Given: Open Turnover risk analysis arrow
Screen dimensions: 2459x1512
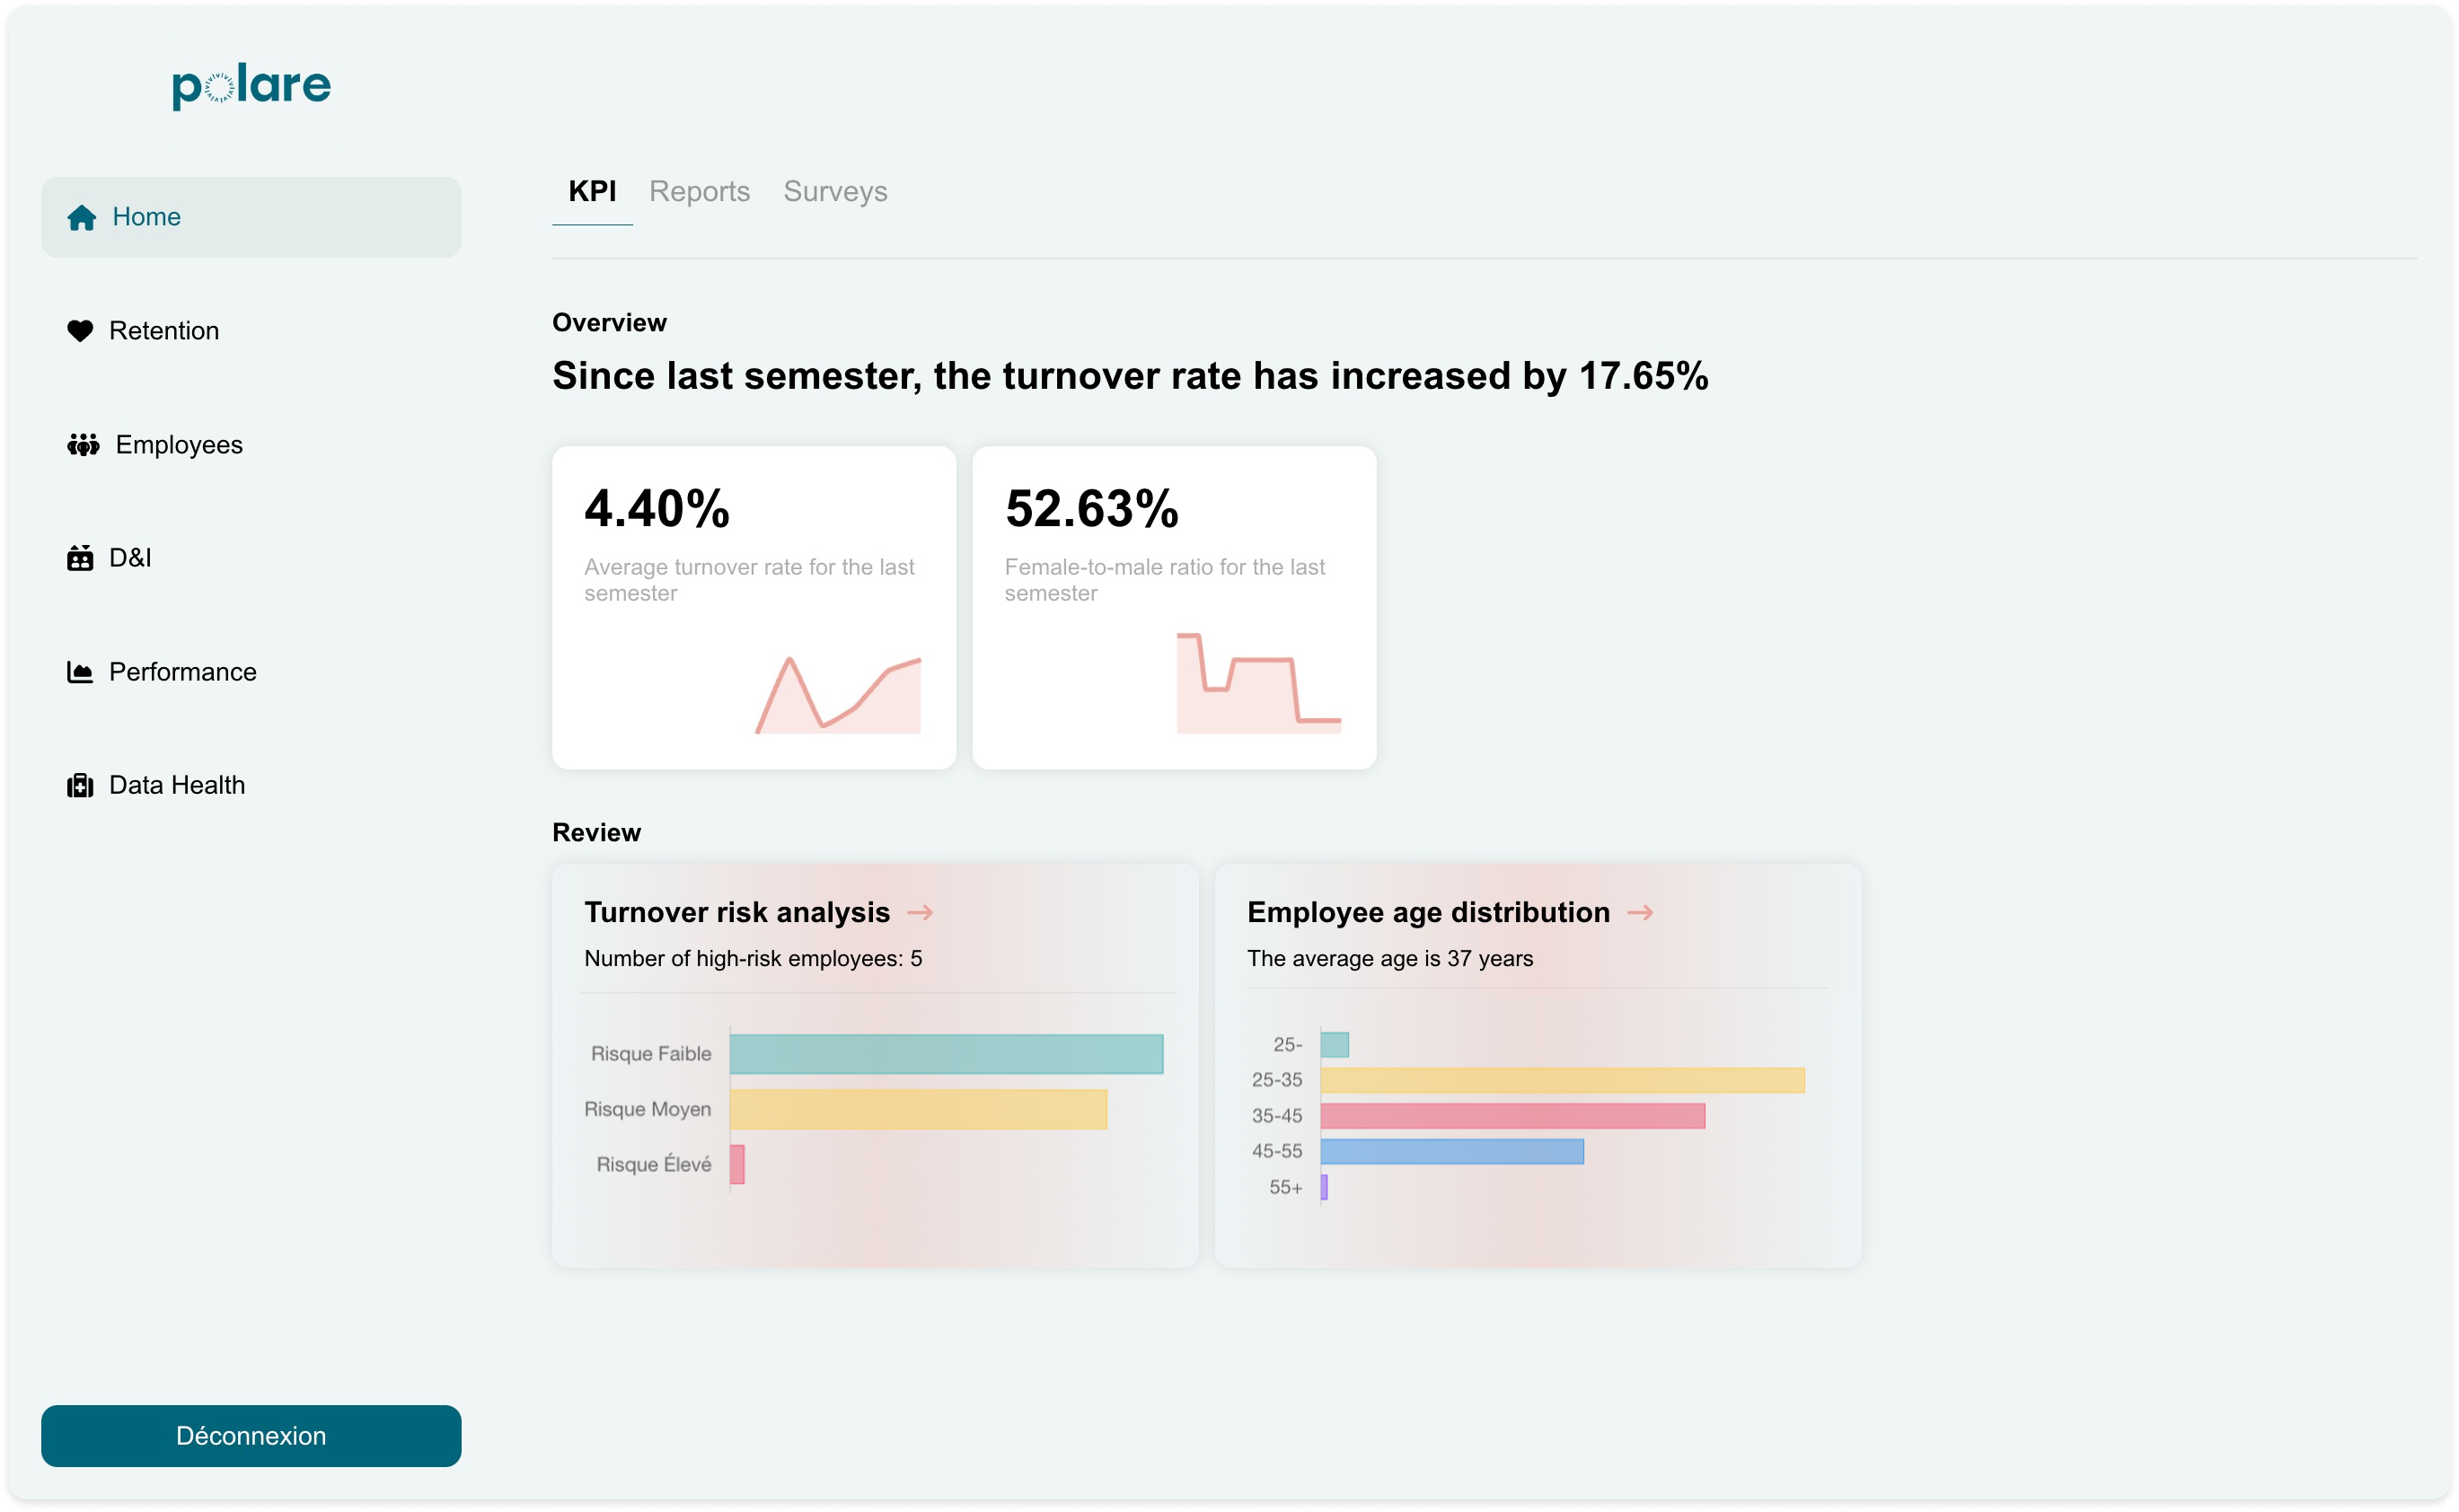Looking at the screenshot, I should (920, 912).
